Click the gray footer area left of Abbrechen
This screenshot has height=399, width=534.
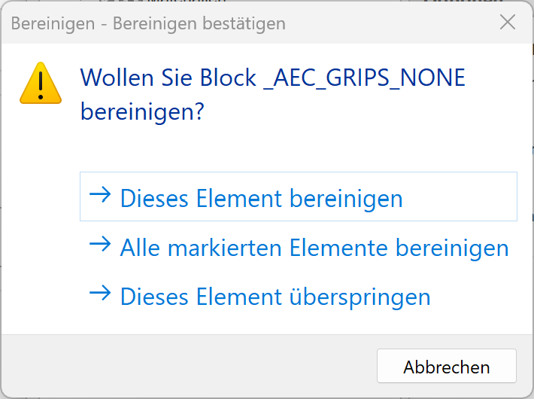tap(188, 367)
